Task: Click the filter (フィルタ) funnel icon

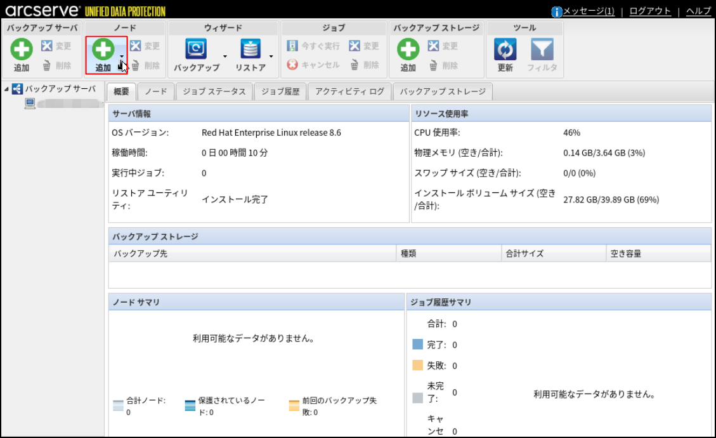Action: pyautogui.click(x=542, y=50)
